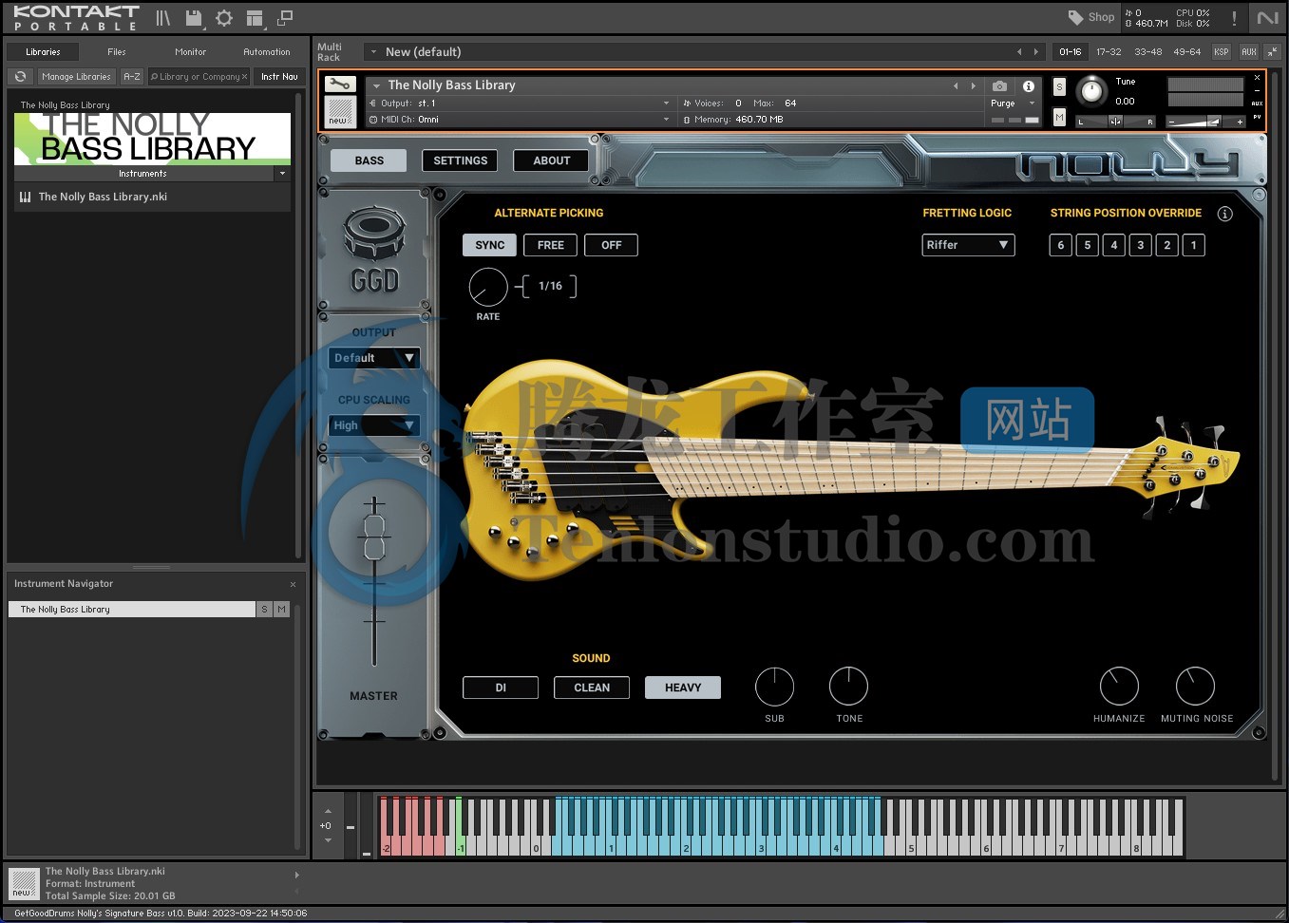The height and width of the screenshot is (923, 1289).
Task: Select the CLEAN sound mode
Action: (x=592, y=688)
